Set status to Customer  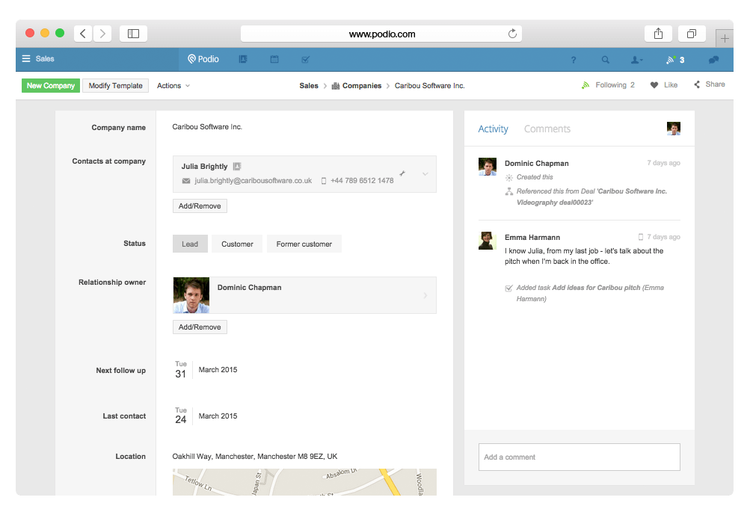237,244
